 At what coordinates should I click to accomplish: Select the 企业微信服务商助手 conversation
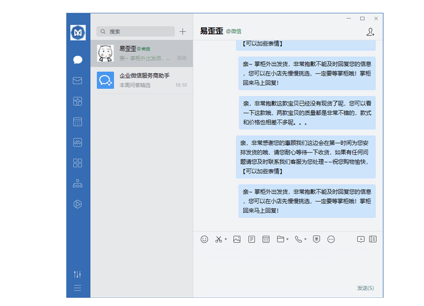(142, 80)
